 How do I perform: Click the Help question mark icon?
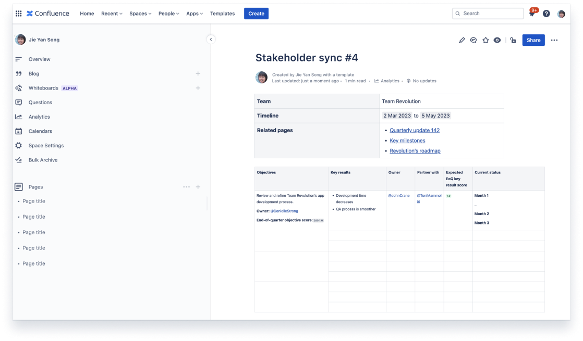(x=545, y=14)
